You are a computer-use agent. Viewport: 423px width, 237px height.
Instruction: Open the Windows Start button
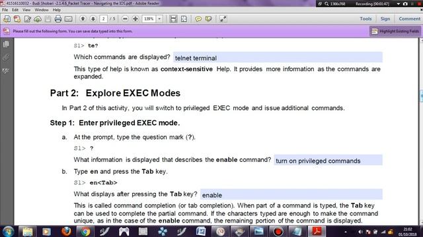click(x=8, y=231)
